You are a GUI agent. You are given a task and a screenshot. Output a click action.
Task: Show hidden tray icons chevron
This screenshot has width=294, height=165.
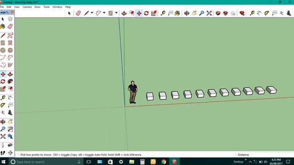tap(250, 162)
